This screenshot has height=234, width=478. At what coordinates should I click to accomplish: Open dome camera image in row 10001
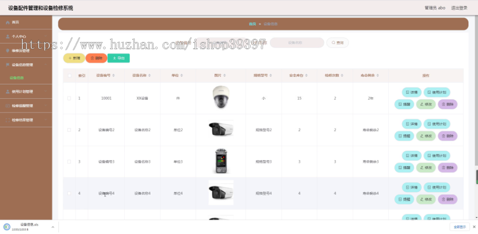coord(221,98)
